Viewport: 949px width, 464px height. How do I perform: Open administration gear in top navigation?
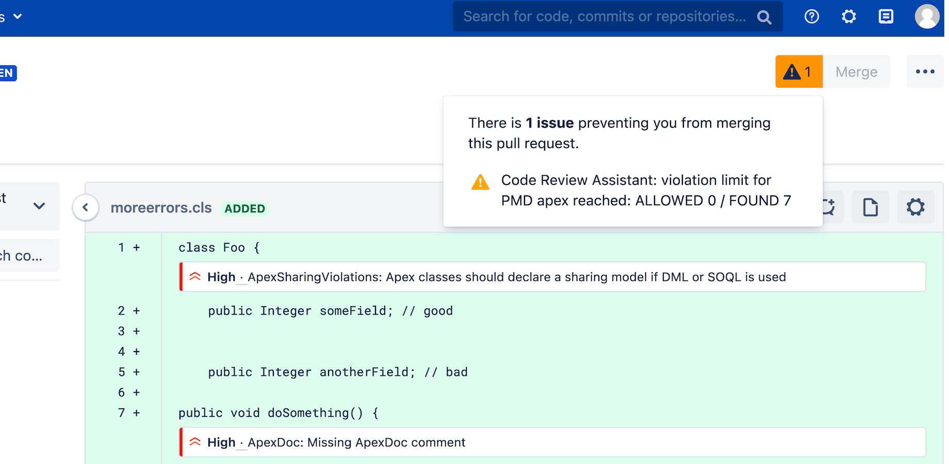[848, 16]
